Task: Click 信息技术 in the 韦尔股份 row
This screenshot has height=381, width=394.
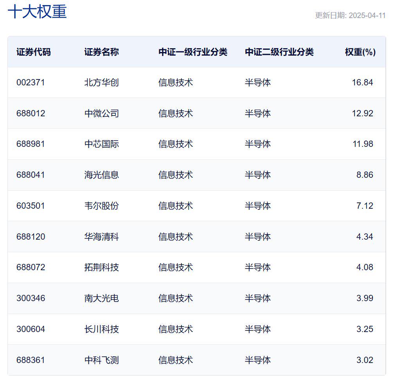Action: 176,206
